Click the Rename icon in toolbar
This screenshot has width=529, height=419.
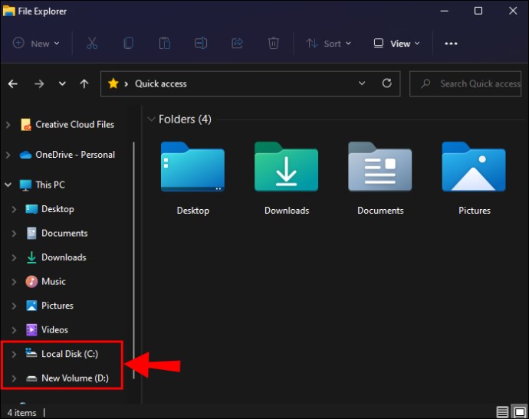201,44
